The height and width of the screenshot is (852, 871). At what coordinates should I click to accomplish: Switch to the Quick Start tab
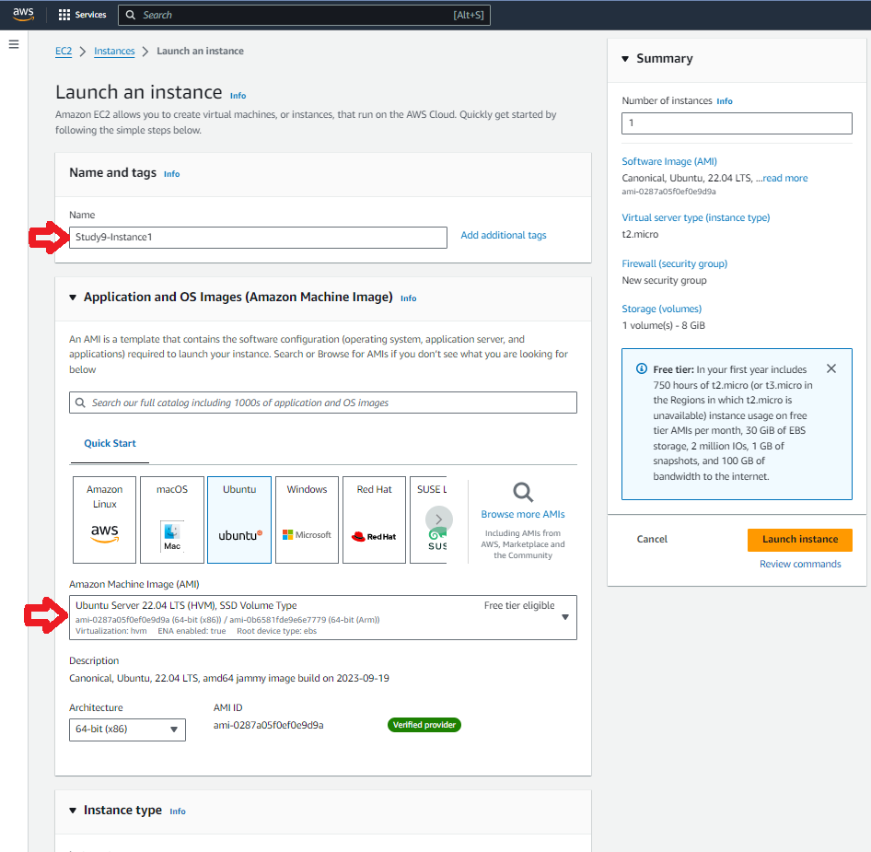110,444
